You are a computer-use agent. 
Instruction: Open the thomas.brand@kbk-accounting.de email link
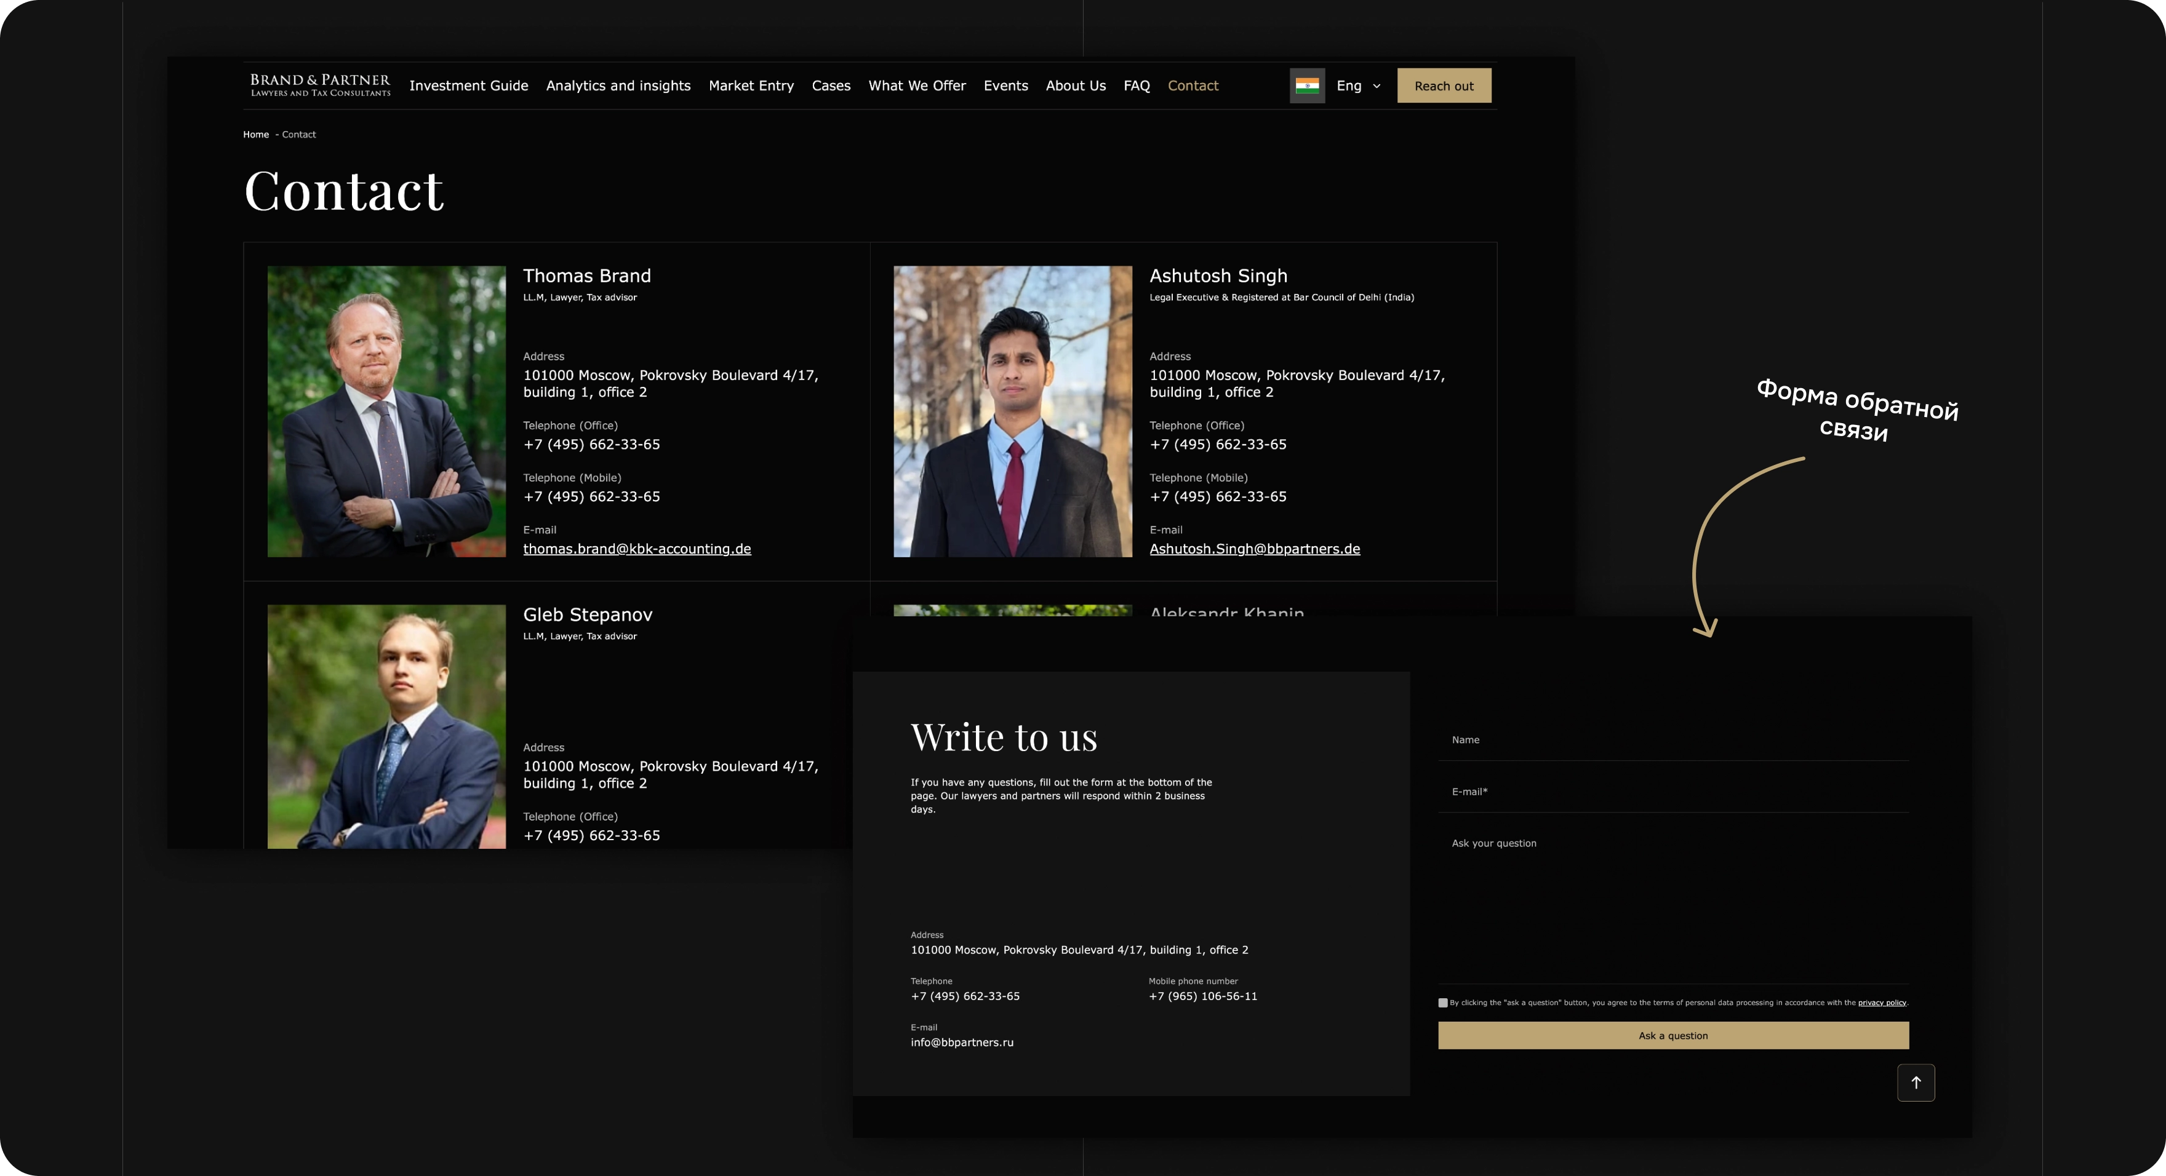pos(636,549)
